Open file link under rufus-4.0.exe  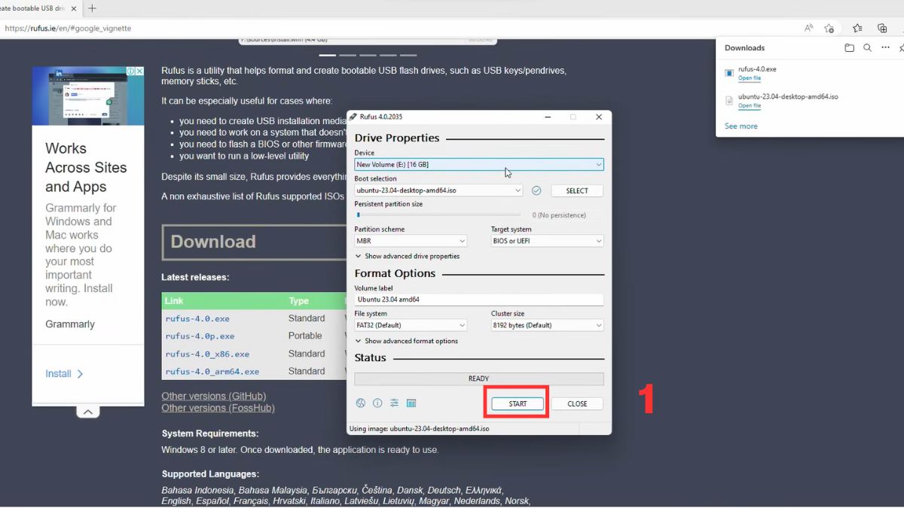[750, 78]
